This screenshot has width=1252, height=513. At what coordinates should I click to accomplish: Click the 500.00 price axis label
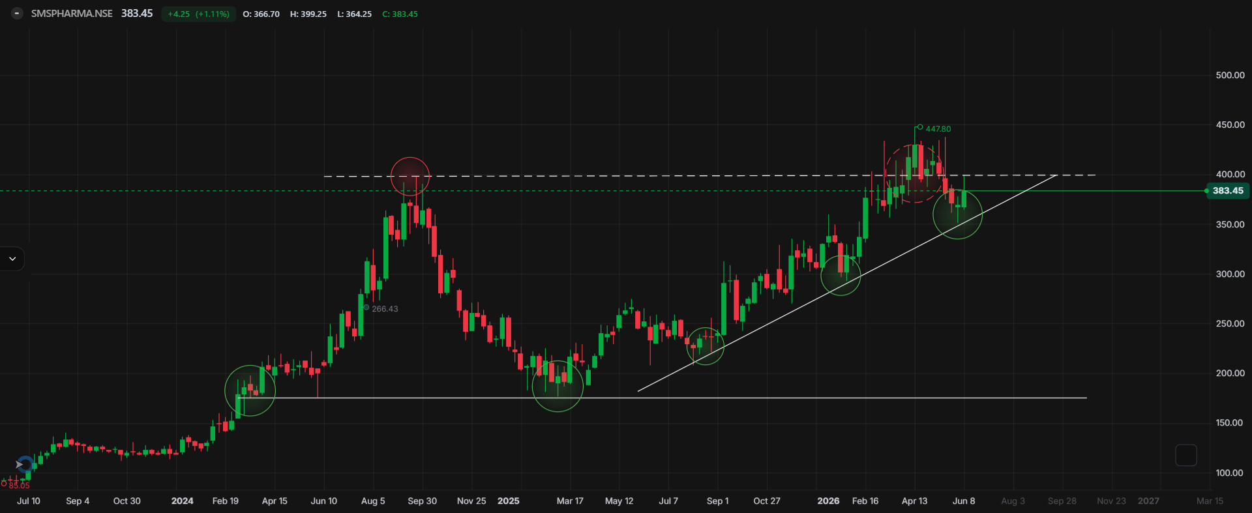(x=1230, y=76)
